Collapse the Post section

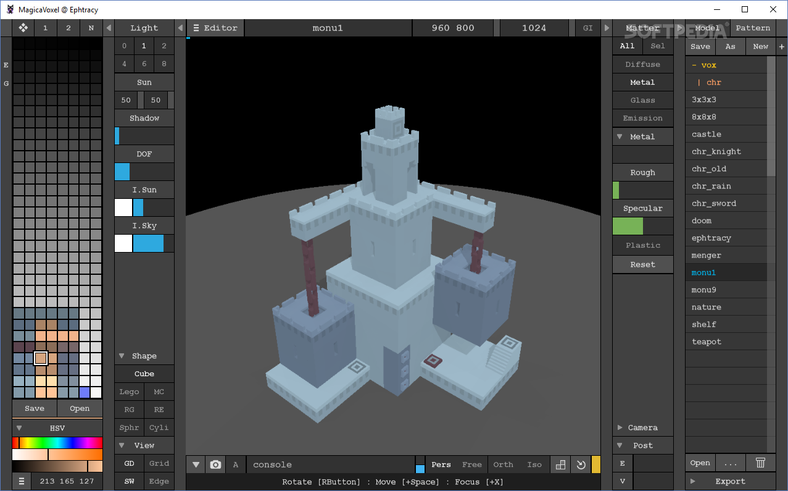(x=620, y=445)
